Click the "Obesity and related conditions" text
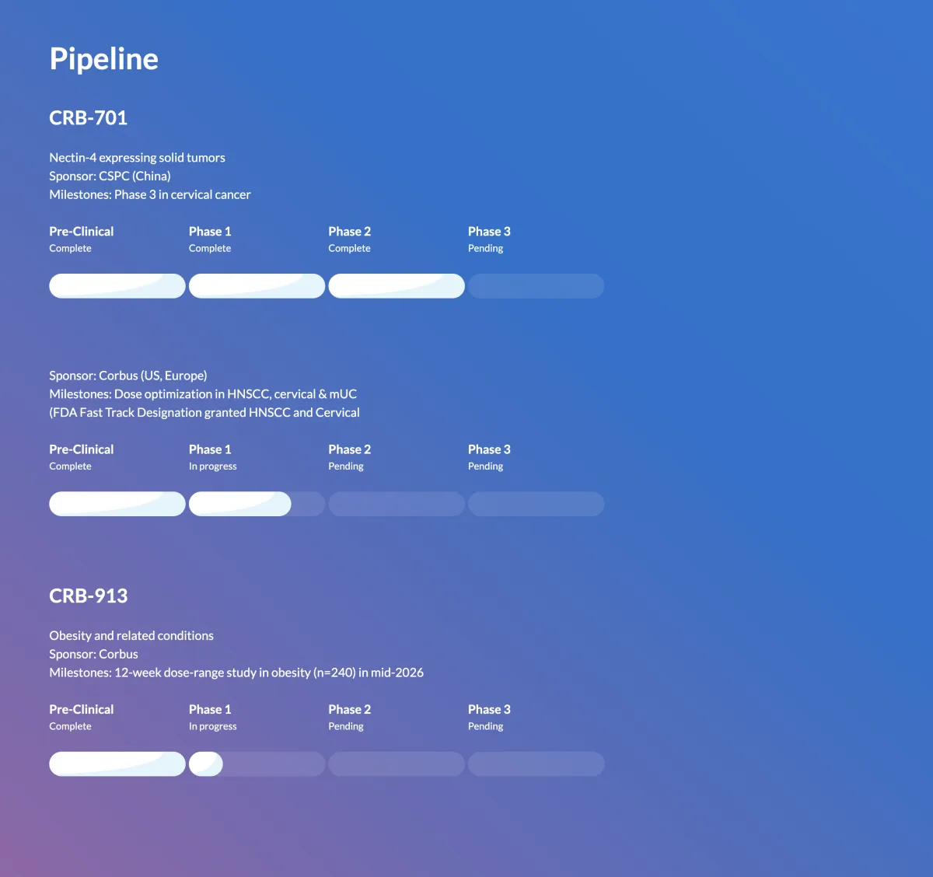Screen dimensions: 933x877 point(131,636)
